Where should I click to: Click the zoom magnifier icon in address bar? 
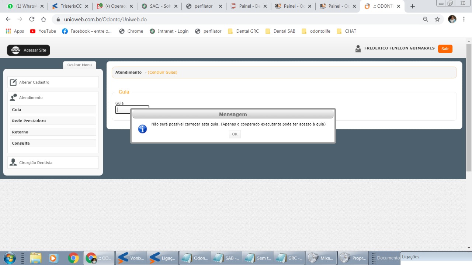click(426, 19)
